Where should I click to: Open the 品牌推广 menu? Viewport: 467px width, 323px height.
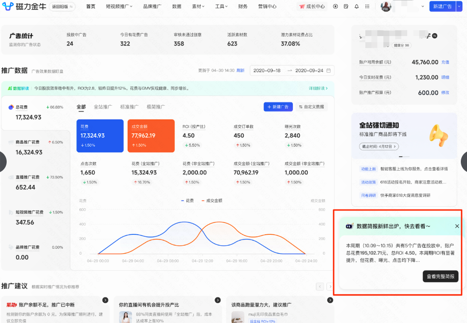152,6
